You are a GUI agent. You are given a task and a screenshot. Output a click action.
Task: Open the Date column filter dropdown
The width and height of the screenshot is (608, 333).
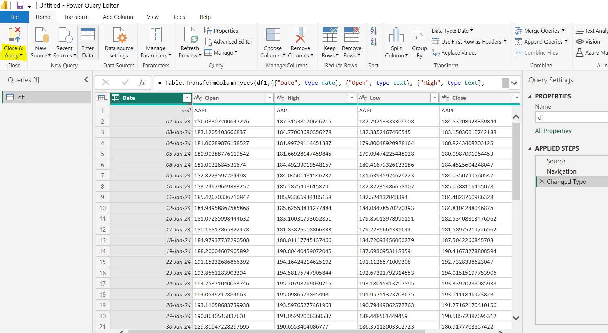click(x=187, y=98)
